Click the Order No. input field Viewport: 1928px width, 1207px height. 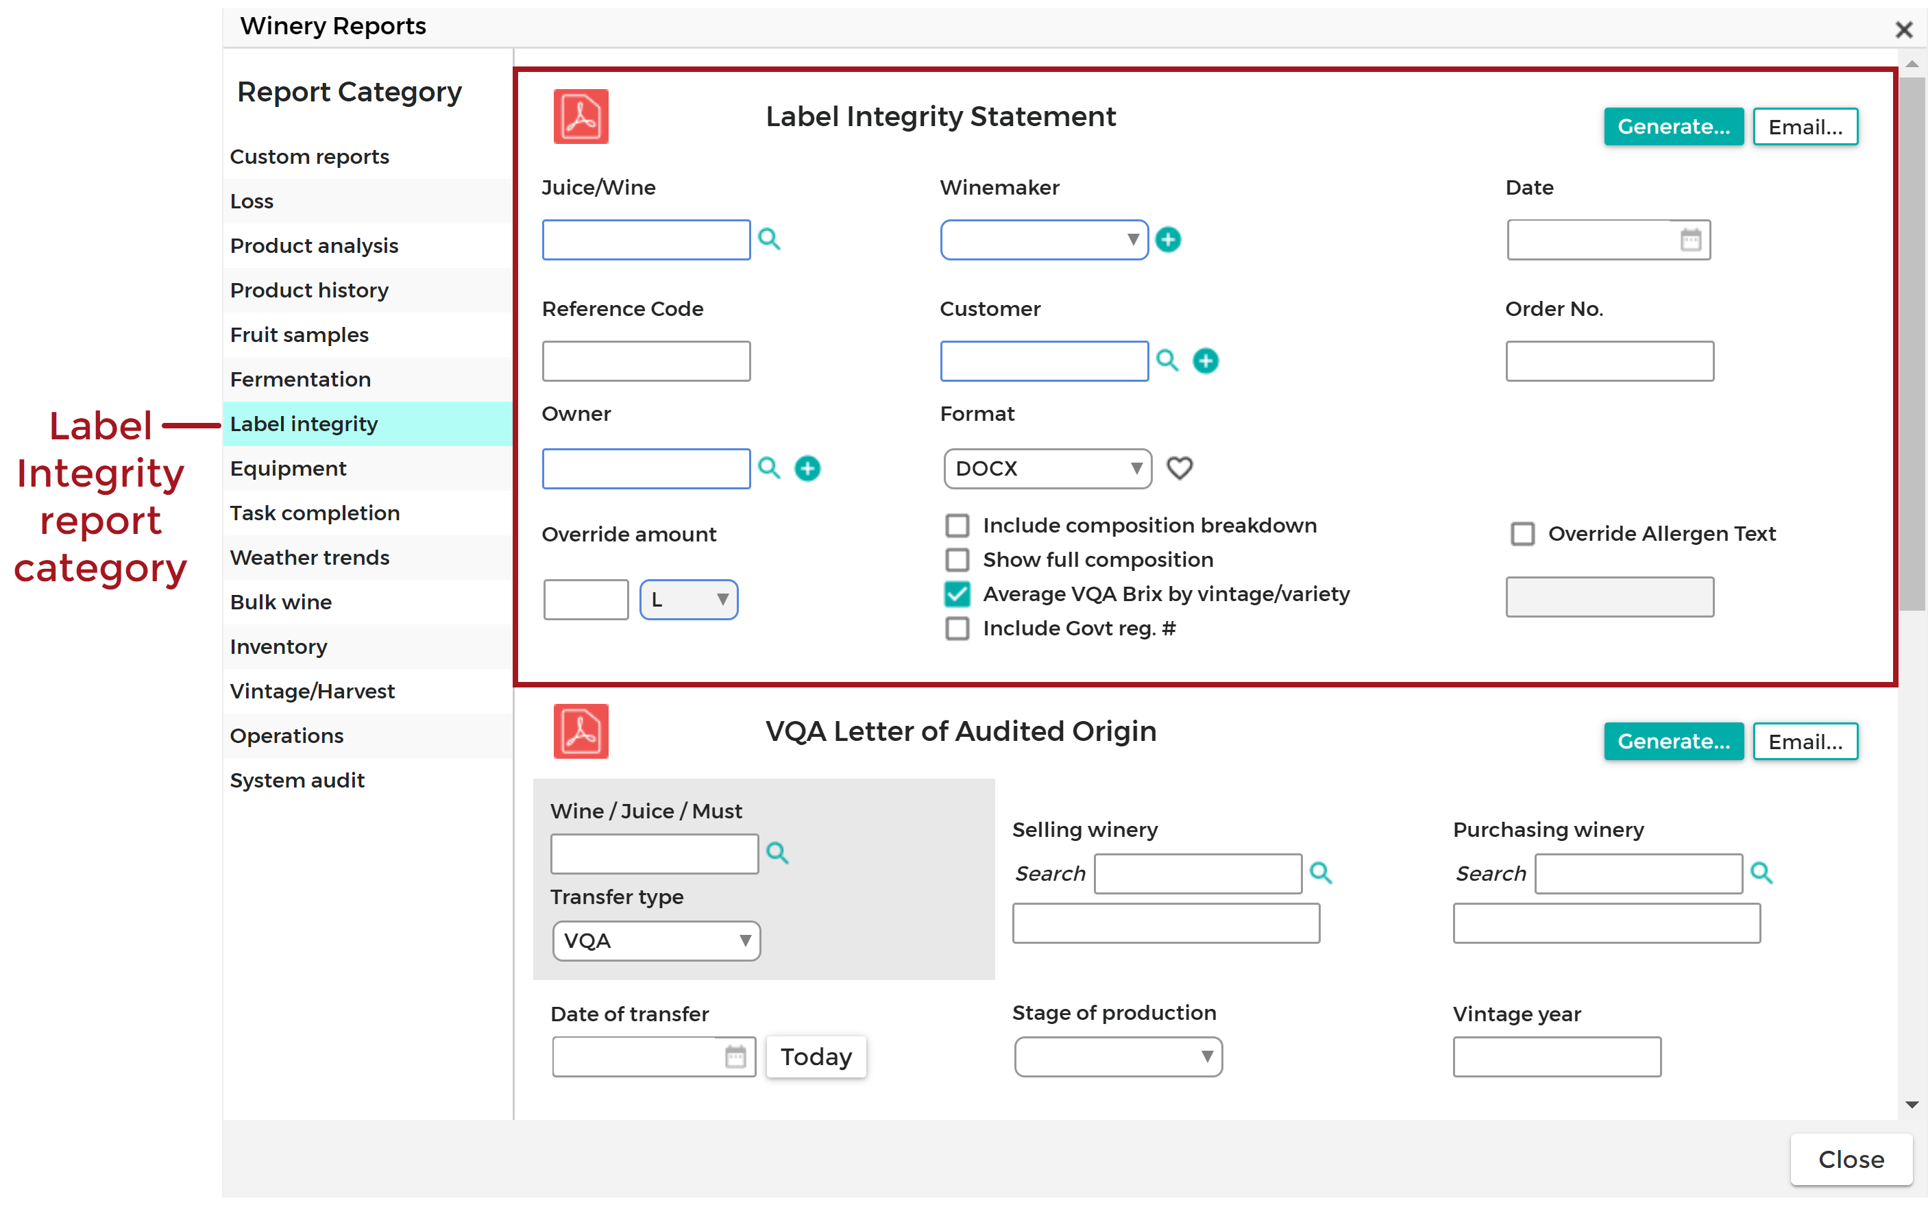click(1609, 361)
